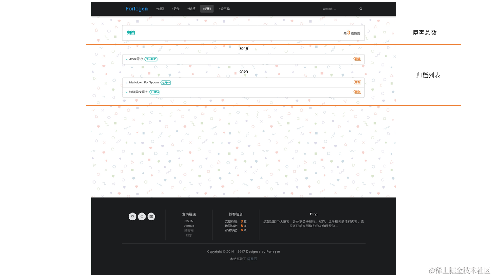Click the 七月03 date tag
The image size is (493, 277).
point(166,83)
